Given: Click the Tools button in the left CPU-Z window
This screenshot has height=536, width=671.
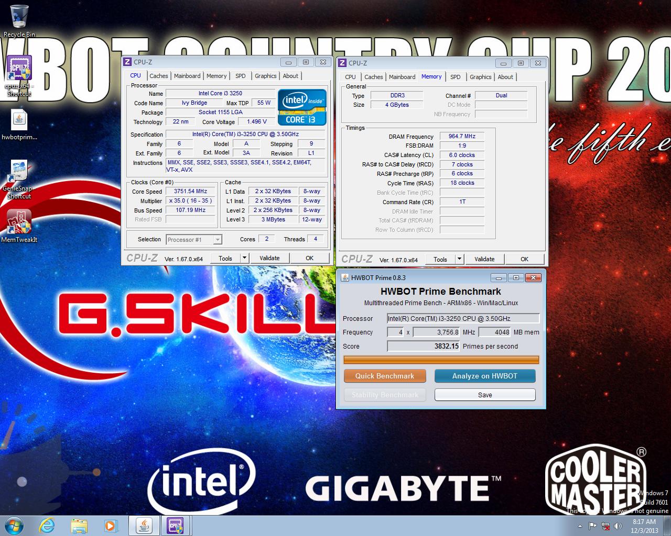Looking at the screenshot, I should (225, 258).
